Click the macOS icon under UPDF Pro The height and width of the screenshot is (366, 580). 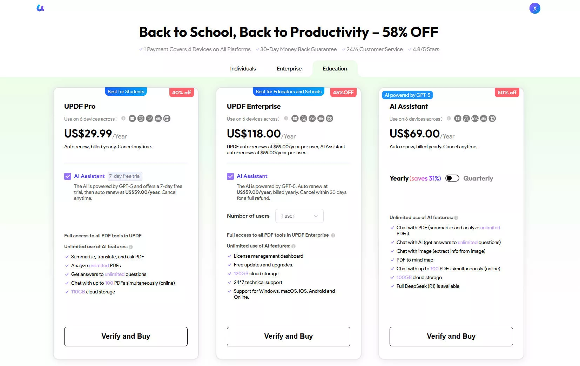(141, 118)
